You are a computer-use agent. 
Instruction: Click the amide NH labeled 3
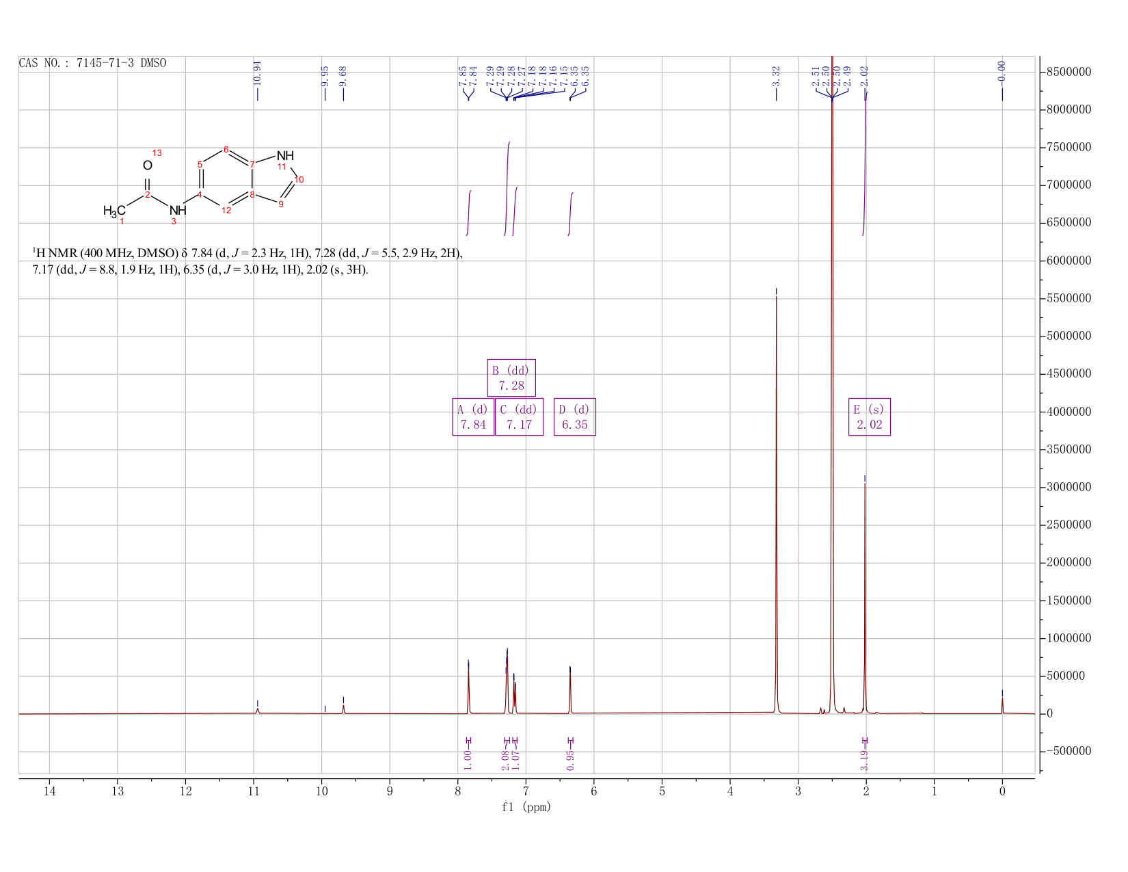tap(178, 211)
